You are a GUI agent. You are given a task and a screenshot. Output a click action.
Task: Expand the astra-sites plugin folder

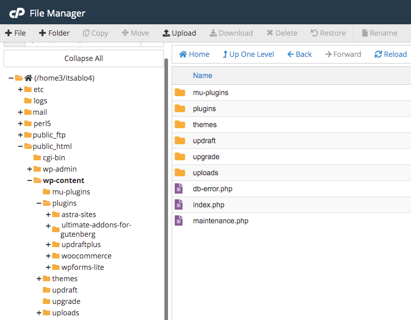tap(48, 215)
